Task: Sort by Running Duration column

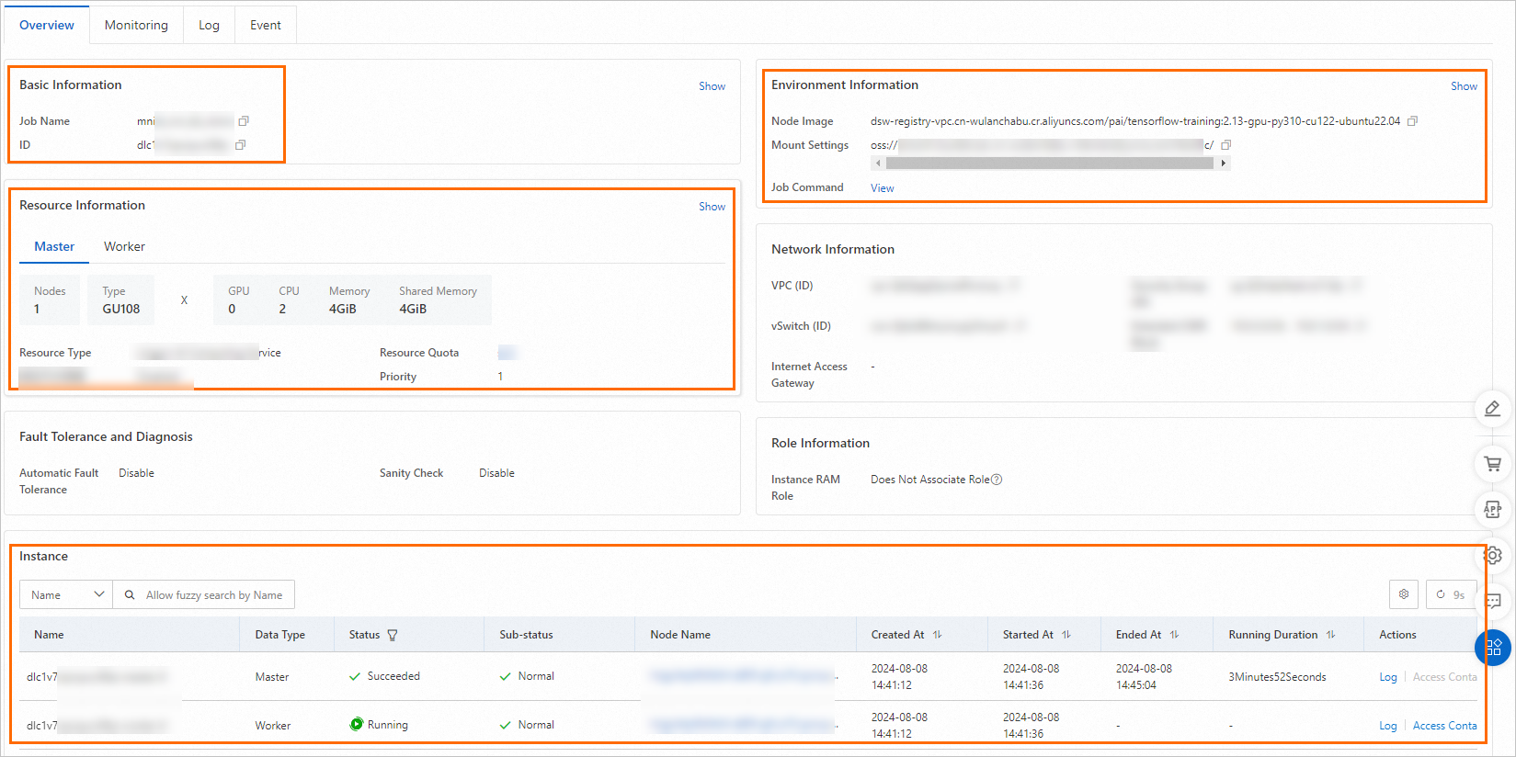Action: pos(1330,635)
